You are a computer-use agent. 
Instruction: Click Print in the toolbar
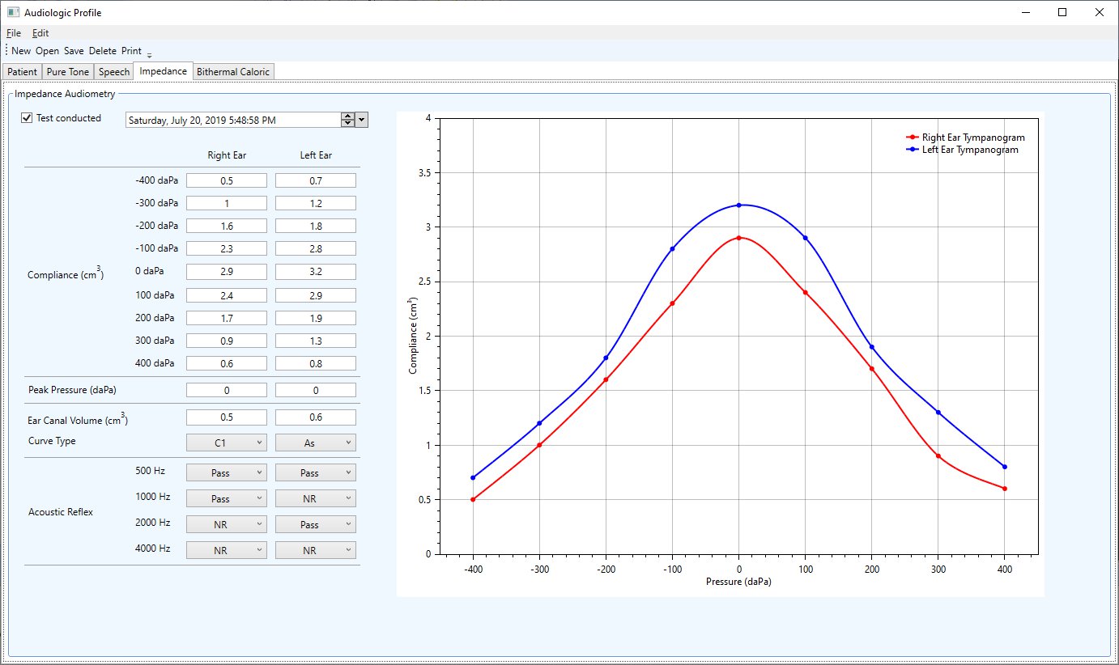point(131,51)
